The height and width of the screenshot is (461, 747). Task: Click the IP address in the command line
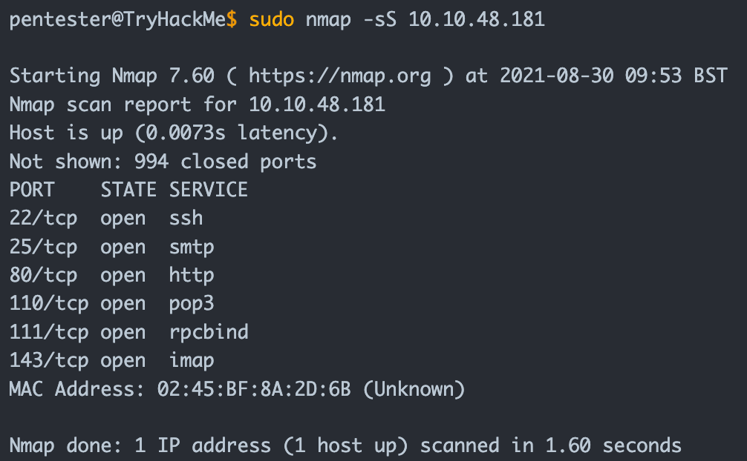point(477,19)
